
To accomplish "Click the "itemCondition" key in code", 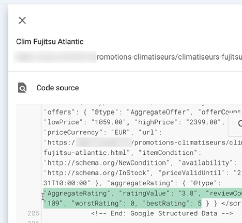I will click(168, 153).
